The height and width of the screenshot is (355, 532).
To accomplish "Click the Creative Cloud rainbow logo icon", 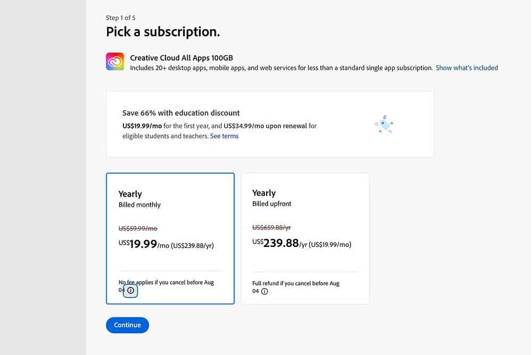I will click(115, 62).
